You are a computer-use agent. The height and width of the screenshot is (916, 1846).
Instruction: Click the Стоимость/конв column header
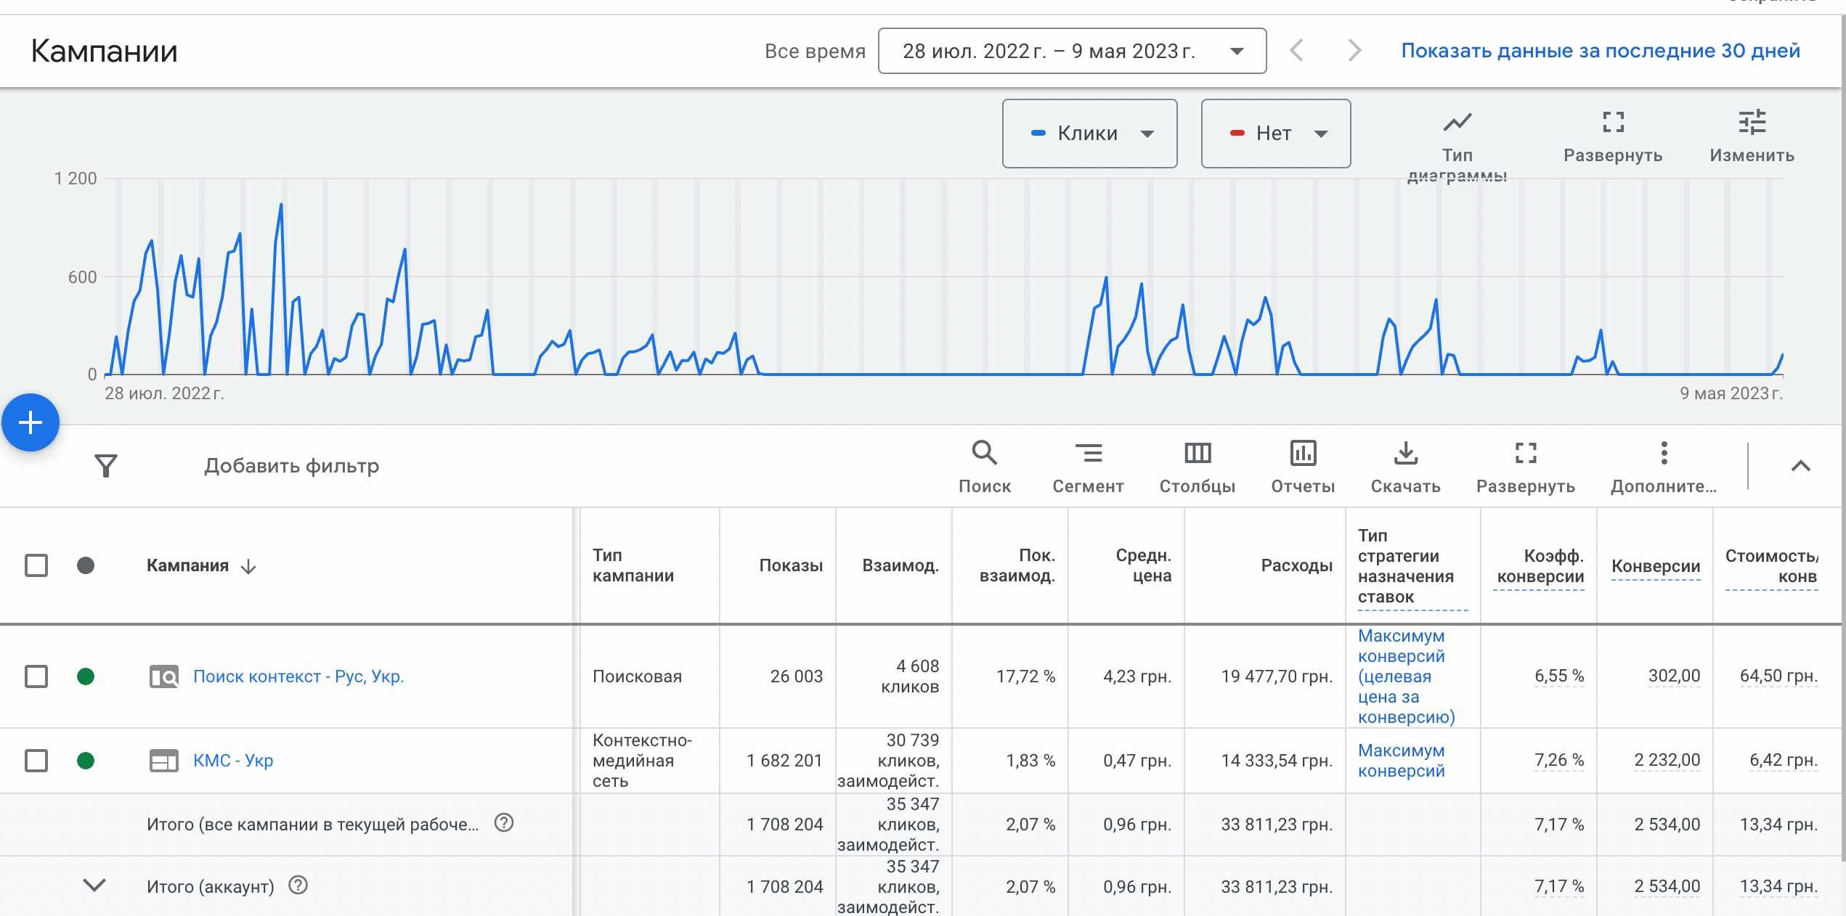pos(1771,566)
